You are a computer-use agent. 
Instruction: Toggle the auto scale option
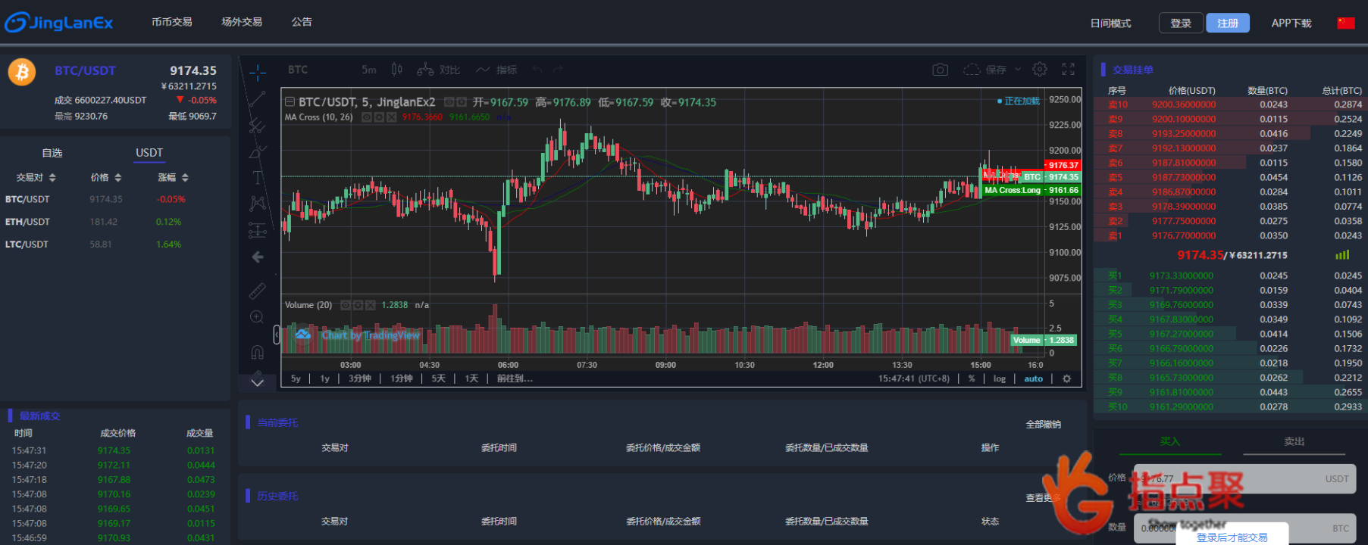1033,378
